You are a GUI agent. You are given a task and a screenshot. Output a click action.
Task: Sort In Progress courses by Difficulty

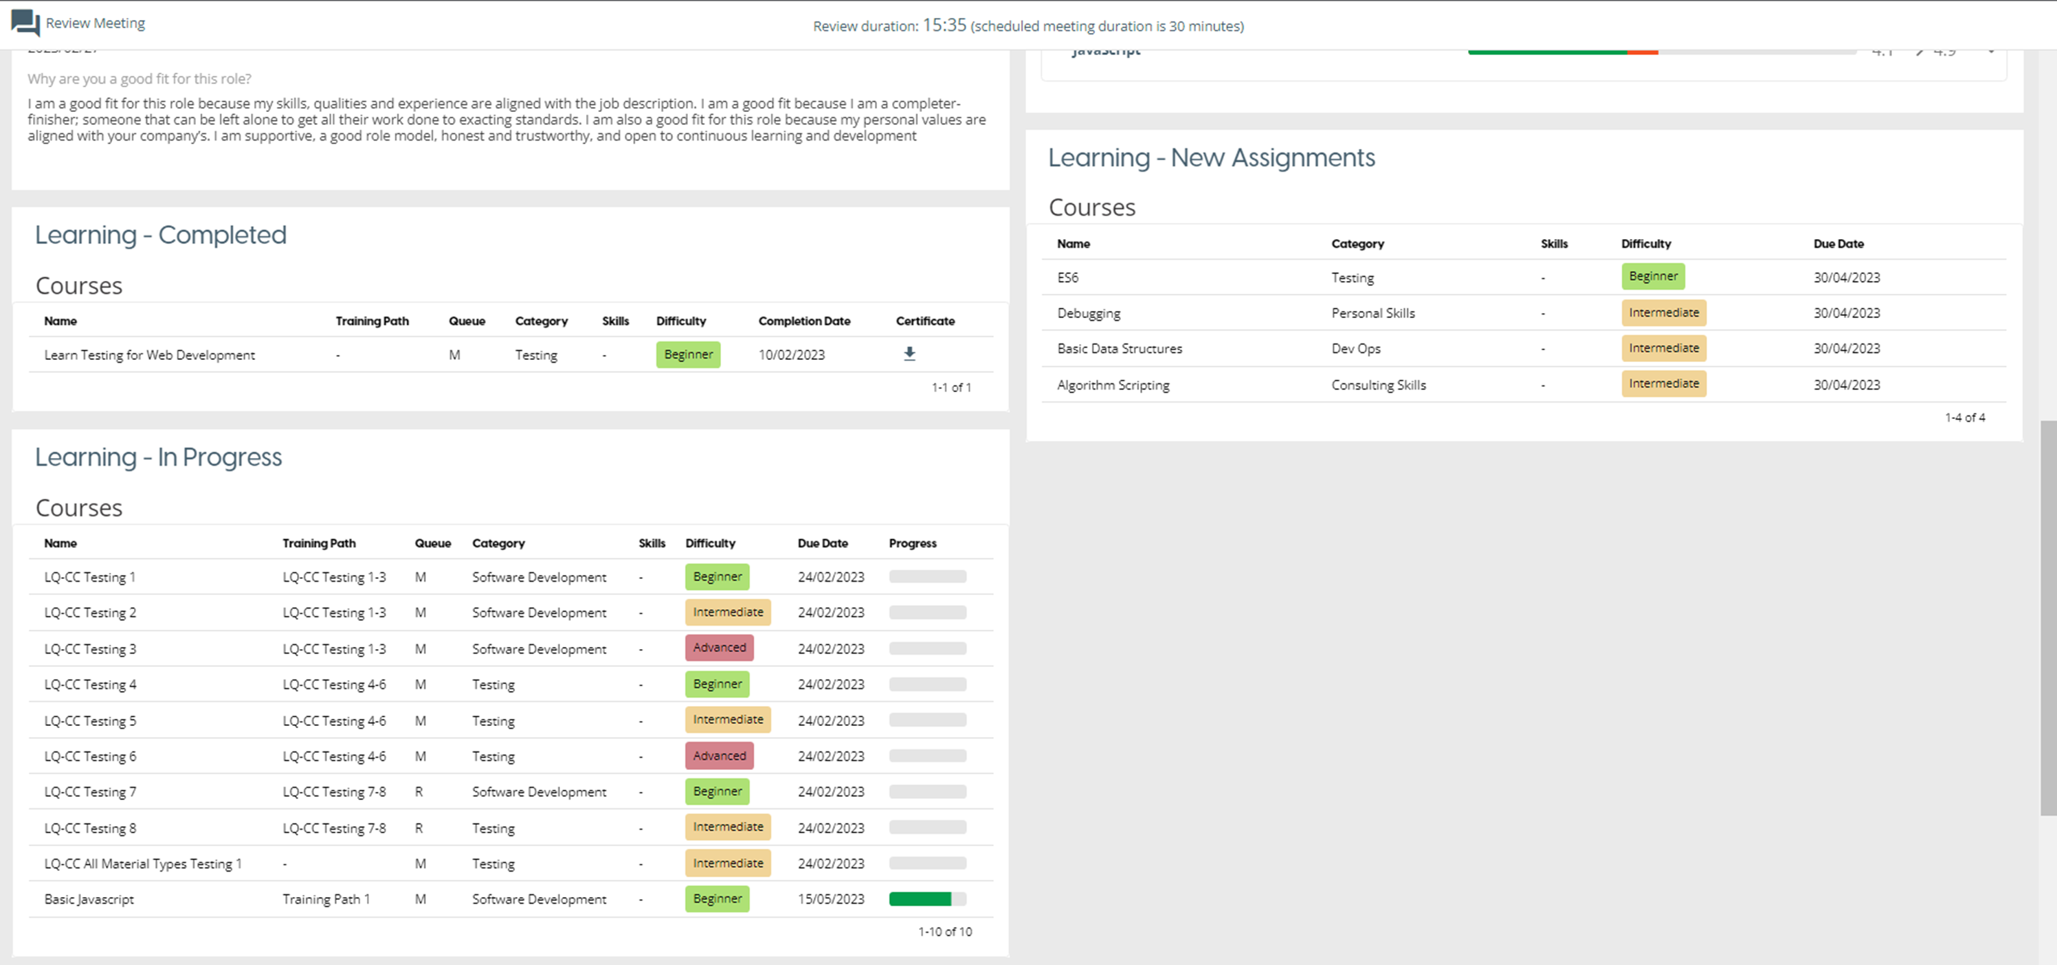709,543
